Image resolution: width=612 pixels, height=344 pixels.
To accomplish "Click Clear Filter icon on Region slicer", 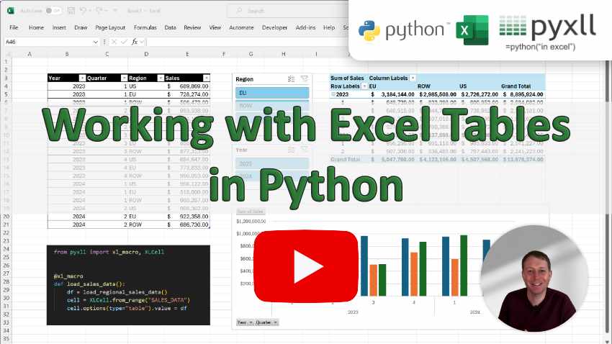I will (304, 78).
